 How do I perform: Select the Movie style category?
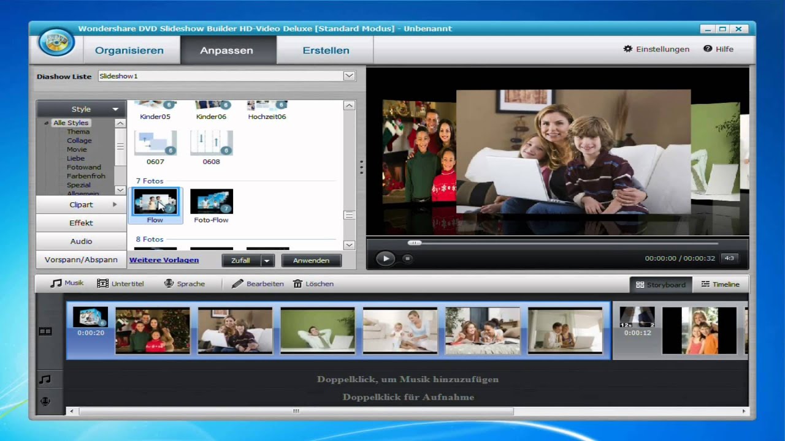click(77, 149)
